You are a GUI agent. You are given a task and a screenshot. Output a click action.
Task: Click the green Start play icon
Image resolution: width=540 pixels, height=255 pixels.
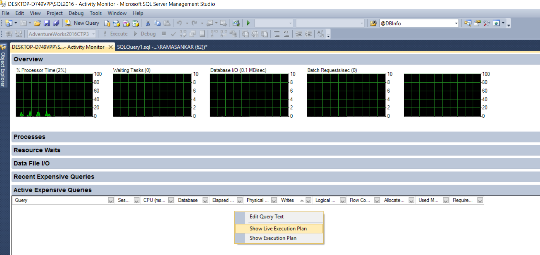tap(248, 23)
